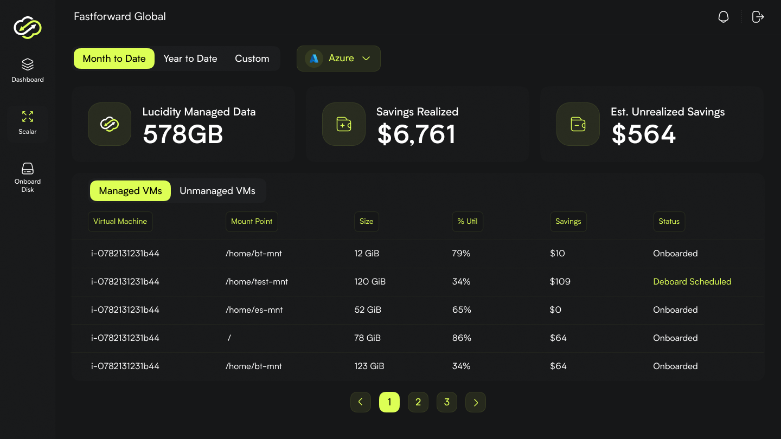Select the Managed VMs tab
This screenshot has height=439, width=781.
(x=130, y=191)
